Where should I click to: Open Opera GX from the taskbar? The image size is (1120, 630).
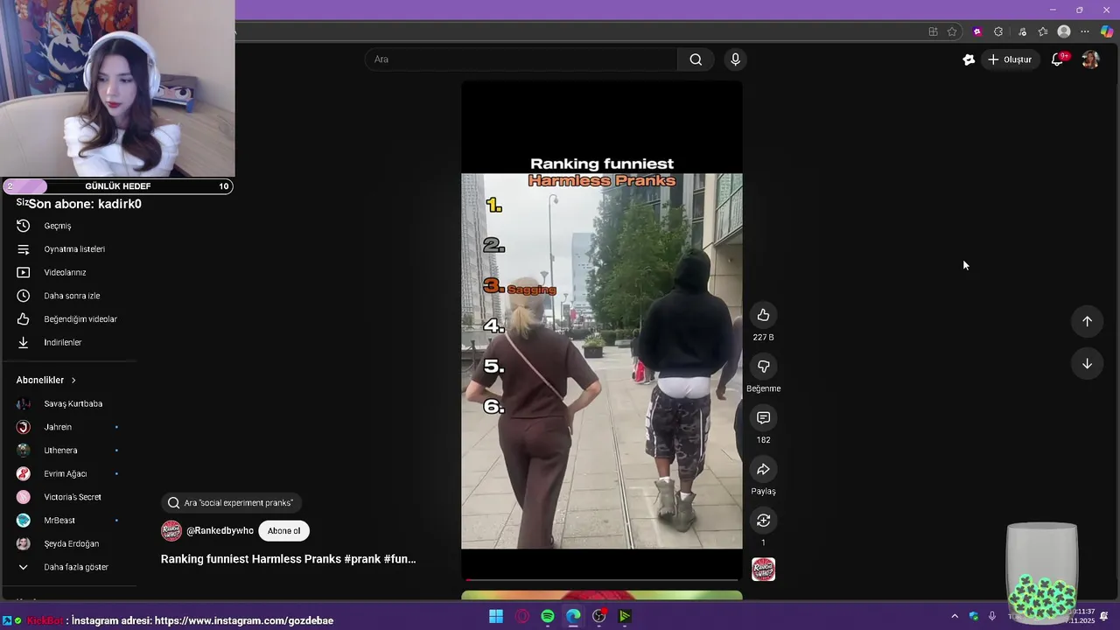[x=522, y=616]
